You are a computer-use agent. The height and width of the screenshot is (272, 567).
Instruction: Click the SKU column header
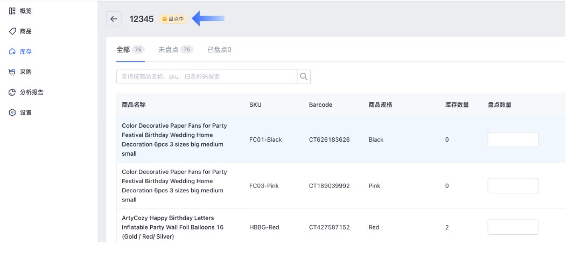click(255, 105)
